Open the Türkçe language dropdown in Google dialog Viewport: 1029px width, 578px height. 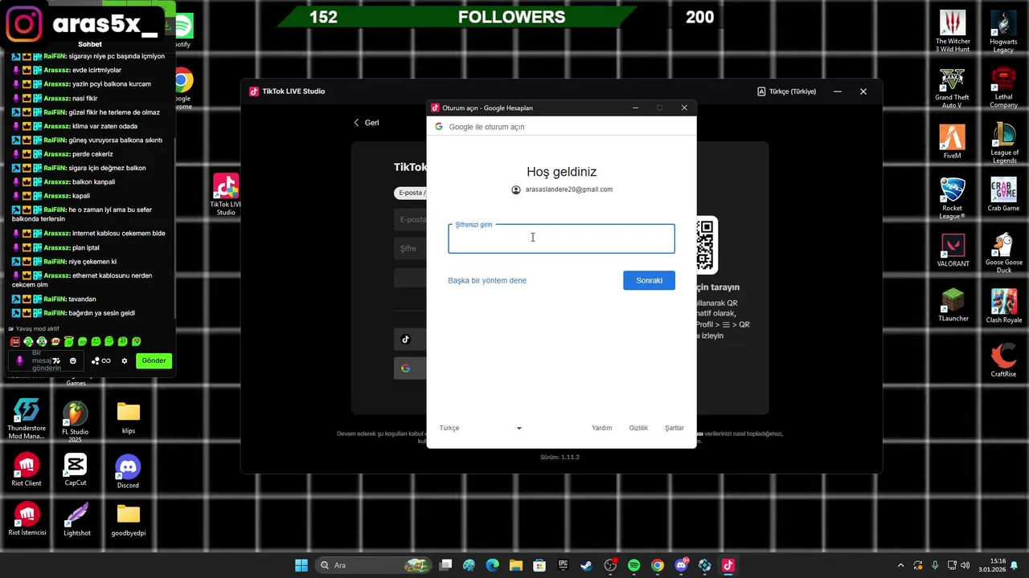click(x=481, y=428)
